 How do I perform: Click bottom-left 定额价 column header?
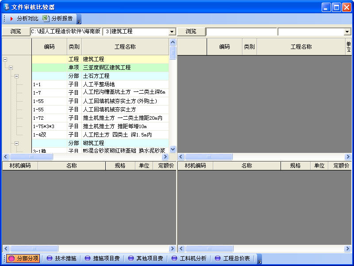coord(165,166)
